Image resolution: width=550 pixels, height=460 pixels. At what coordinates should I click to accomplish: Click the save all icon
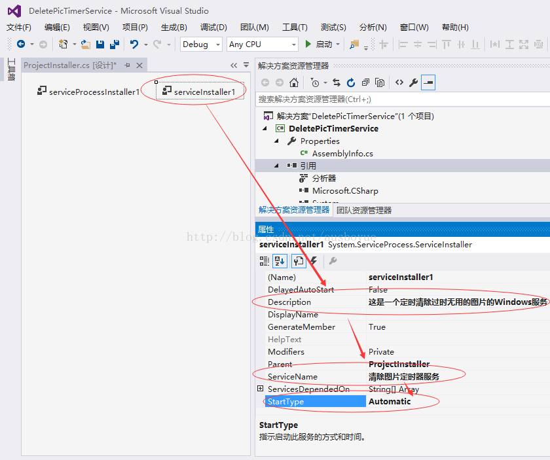[x=115, y=44]
